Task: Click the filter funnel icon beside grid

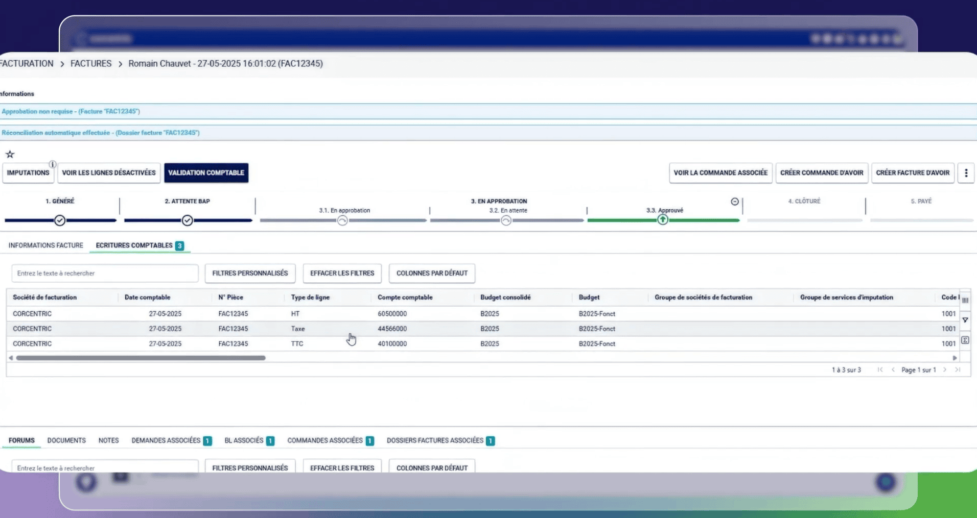Action: click(x=965, y=320)
